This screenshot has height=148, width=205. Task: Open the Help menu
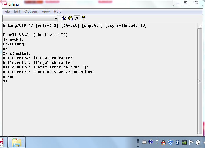57,12
